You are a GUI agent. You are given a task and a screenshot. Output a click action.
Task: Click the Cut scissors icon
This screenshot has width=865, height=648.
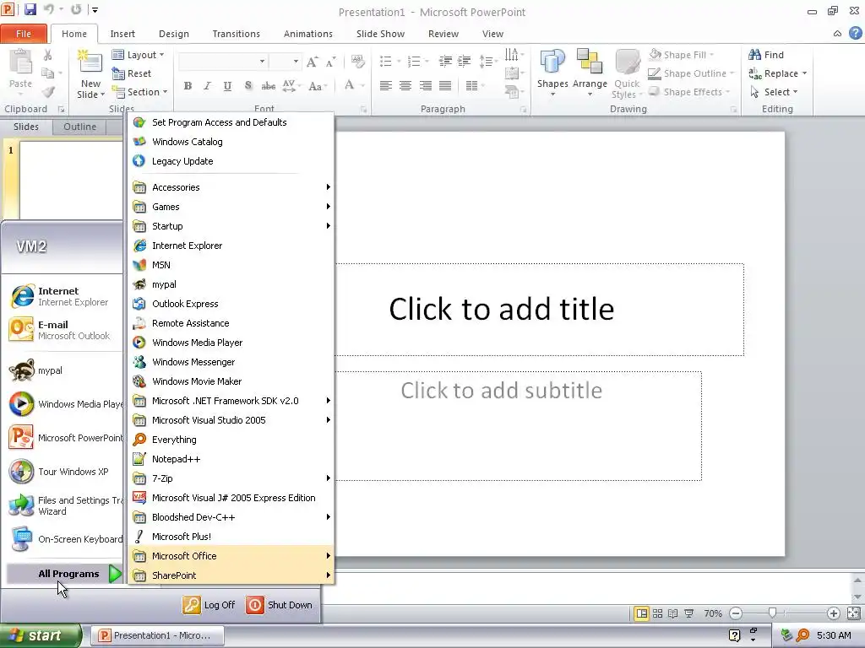pos(48,55)
